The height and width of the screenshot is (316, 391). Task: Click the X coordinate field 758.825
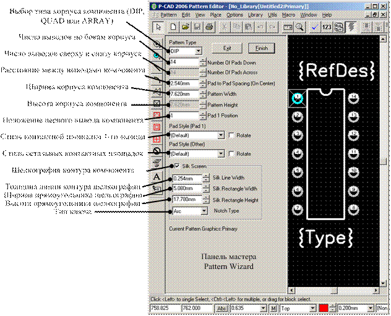(165, 309)
